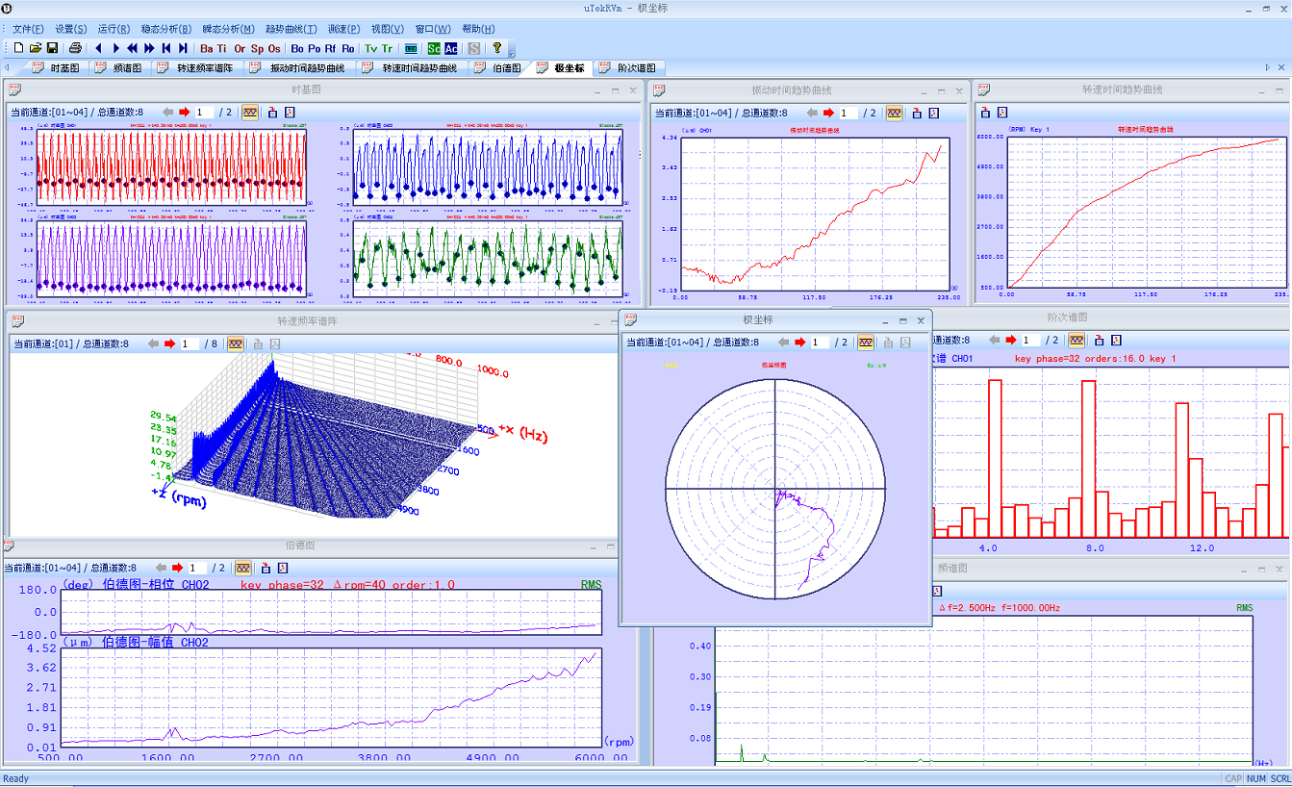The image size is (1292, 787).
Task: Click the green Sc toolbar icon
Action: (434, 48)
